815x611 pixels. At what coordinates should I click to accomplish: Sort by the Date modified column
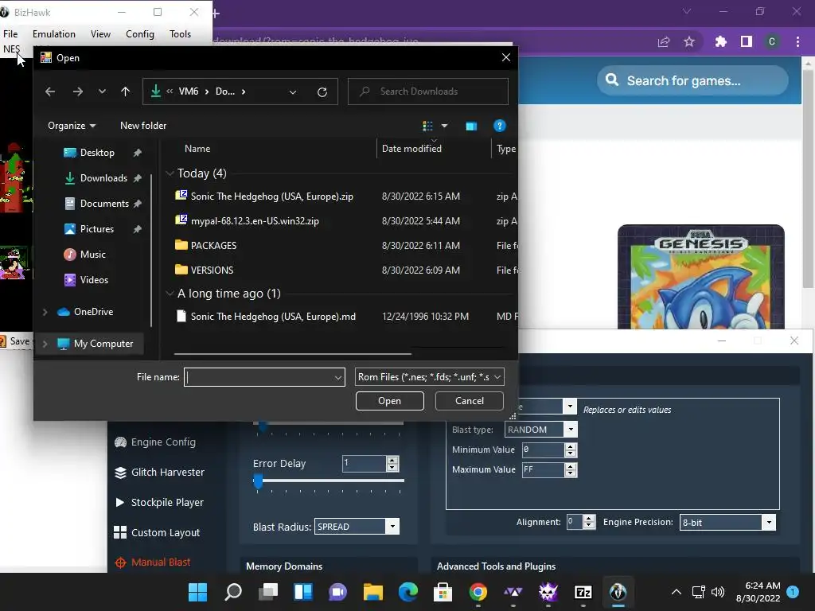tap(411, 149)
